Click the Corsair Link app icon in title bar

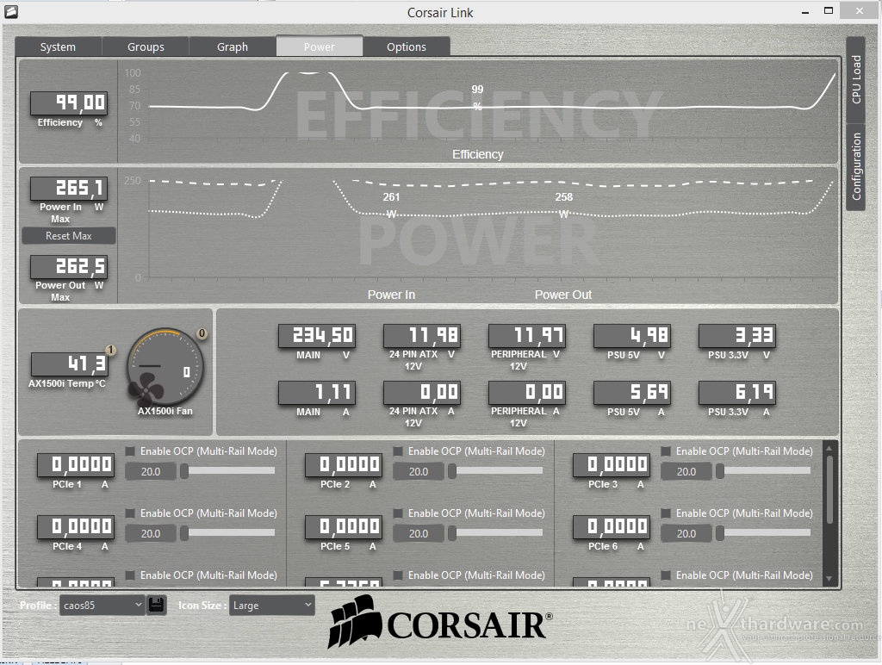coord(10,10)
